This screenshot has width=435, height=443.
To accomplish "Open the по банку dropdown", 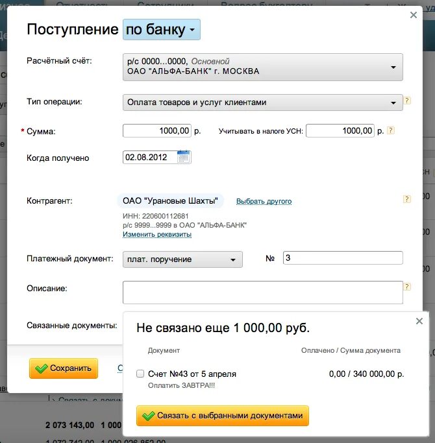I will click(x=162, y=29).
